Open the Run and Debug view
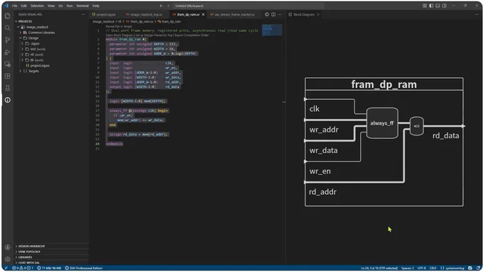This screenshot has height=272, width=483. 7,52
